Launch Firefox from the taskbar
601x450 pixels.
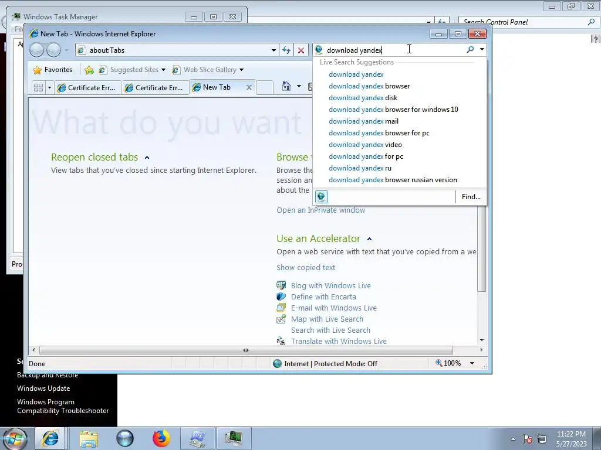click(x=161, y=438)
